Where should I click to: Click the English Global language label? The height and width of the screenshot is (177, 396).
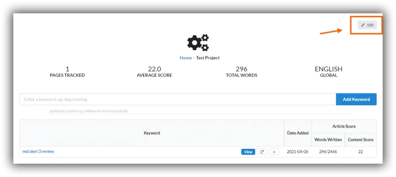click(329, 72)
